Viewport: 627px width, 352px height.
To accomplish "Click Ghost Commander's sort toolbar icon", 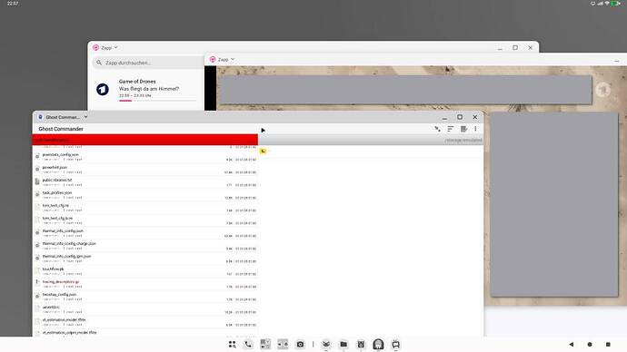I will coord(450,129).
